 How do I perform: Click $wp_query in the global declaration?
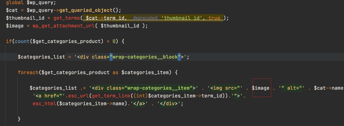pos(40,3)
